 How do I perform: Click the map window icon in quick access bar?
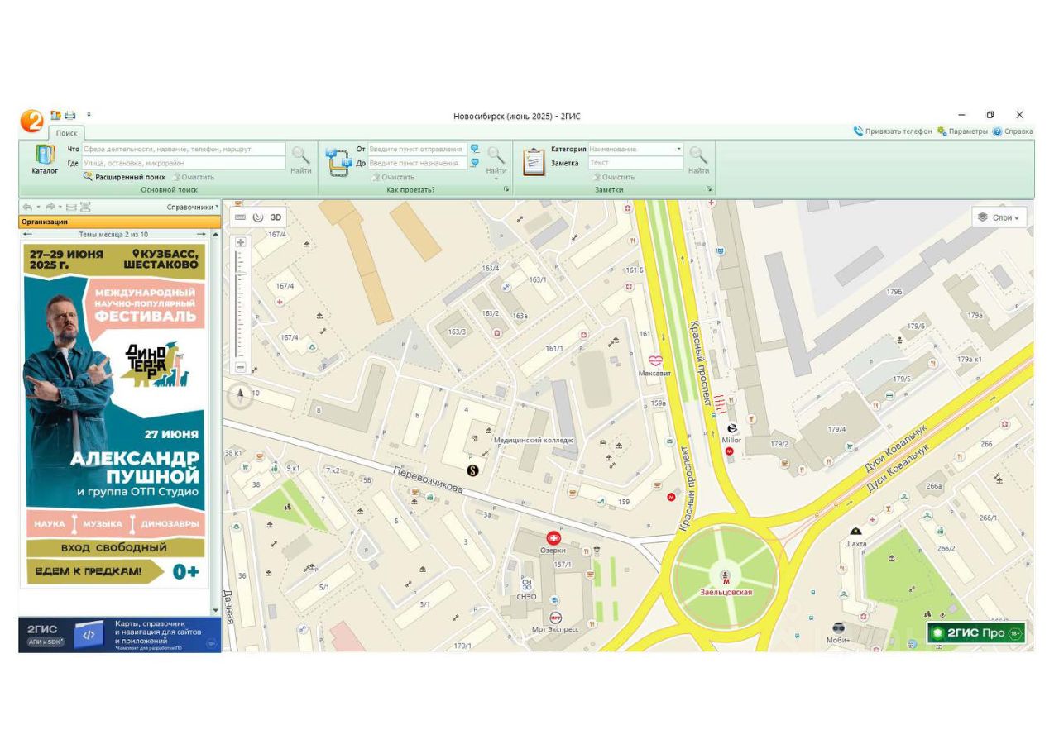pos(55,115)
